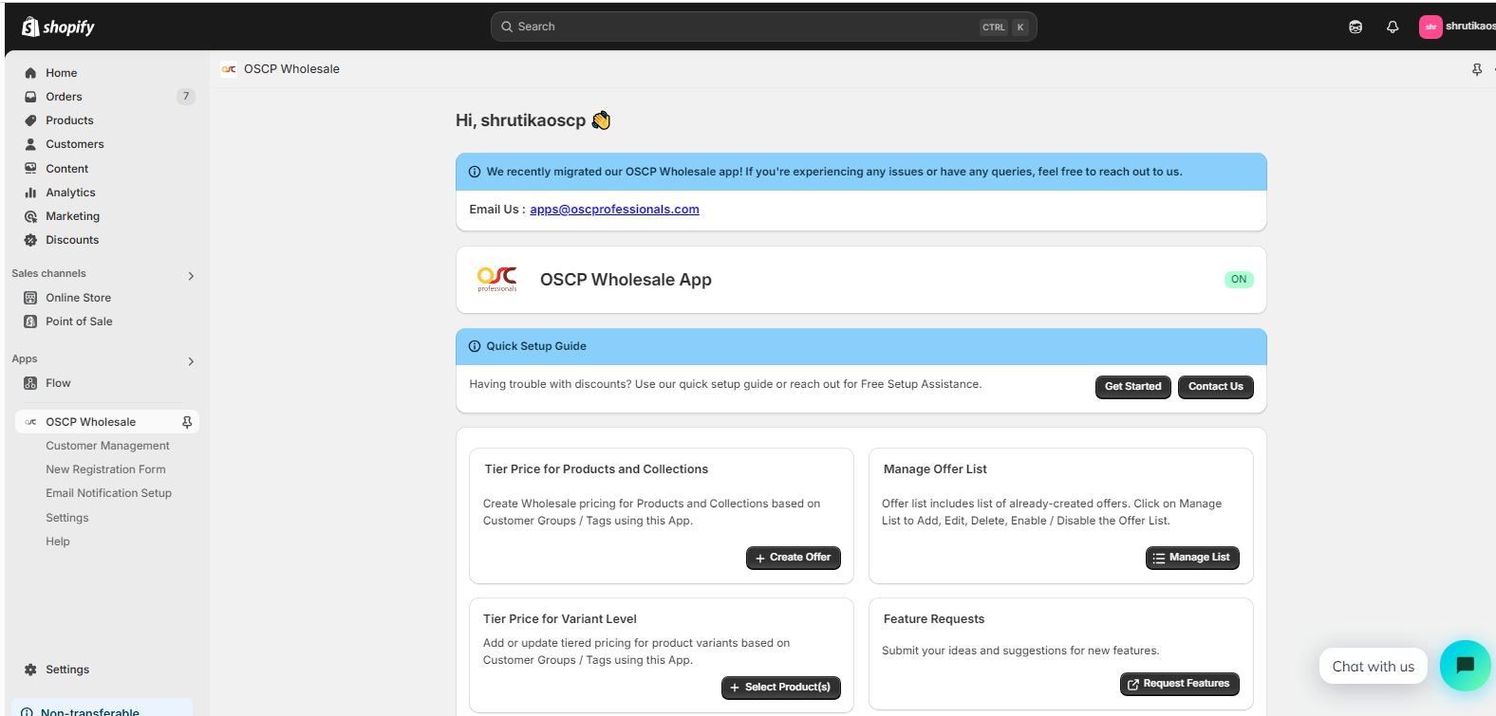This screenshot has height=716, width=1496.
Task: Click the Manage Offer List heading
Action: click(x=935, y=469)
